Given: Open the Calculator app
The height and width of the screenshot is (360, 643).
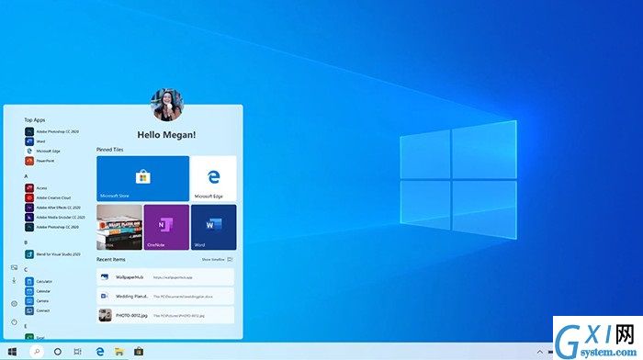Looking at the screenshot, I should tap(39, 281).
